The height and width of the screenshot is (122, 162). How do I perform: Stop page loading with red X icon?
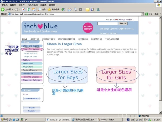(x=23, y=9)
